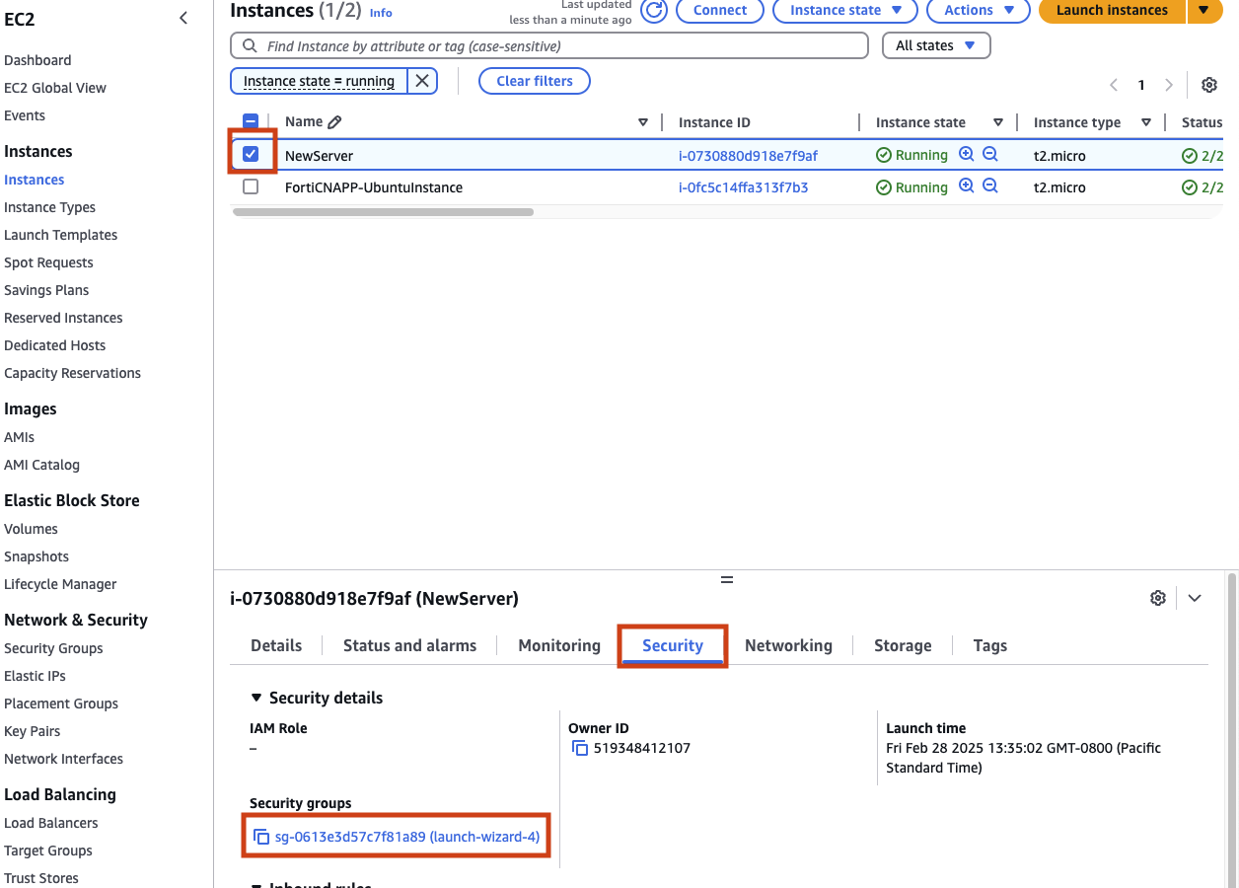
Task: Open Network Interfaces in sidebar
Action: click(x=63, y=759)
